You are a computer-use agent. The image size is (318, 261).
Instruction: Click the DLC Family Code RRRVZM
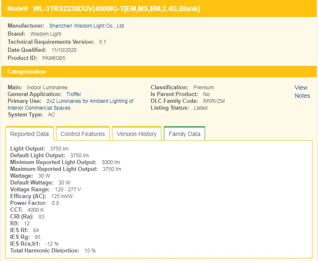click(x=214, y=101)
